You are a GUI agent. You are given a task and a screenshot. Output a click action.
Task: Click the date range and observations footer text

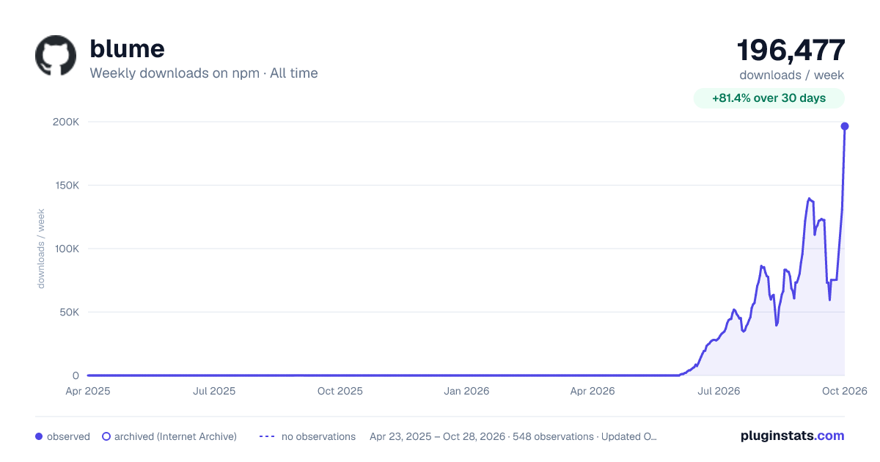tap(513, 436)
